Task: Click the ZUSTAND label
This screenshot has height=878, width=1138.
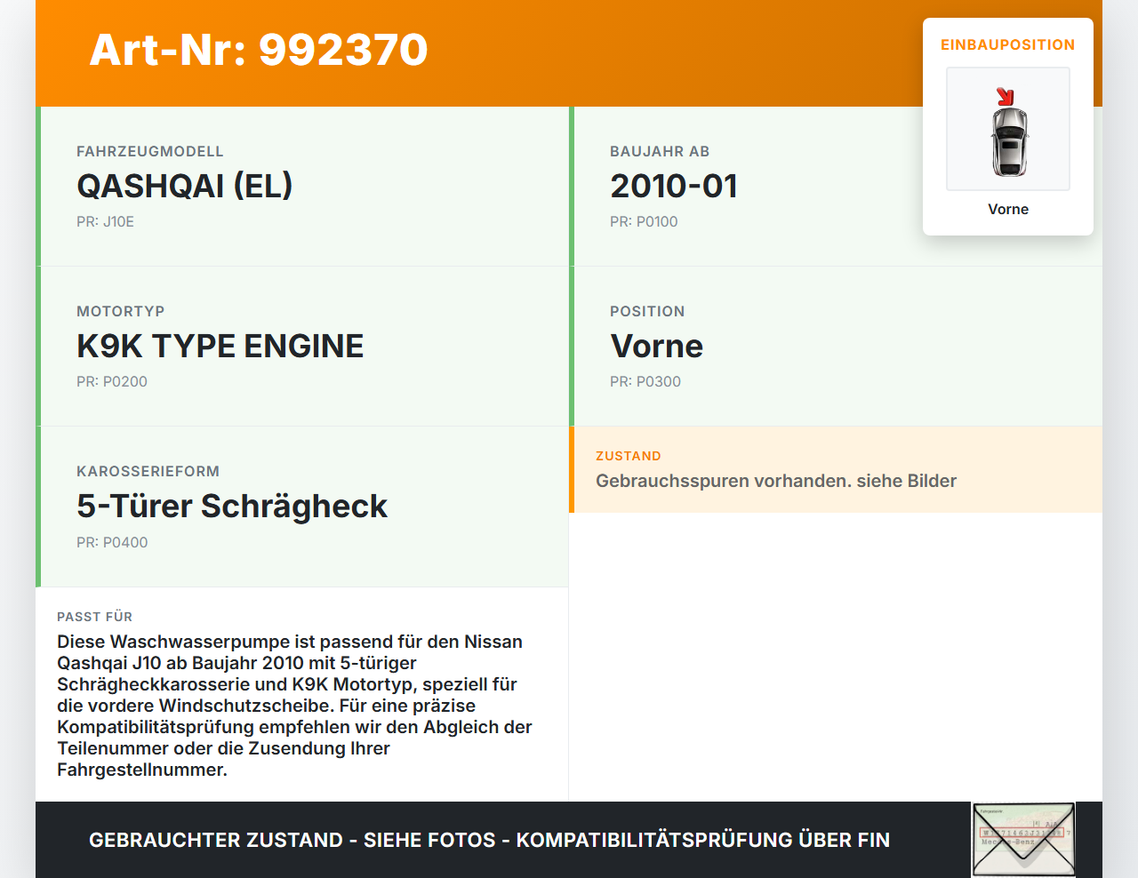Action: tap(629, 456)
